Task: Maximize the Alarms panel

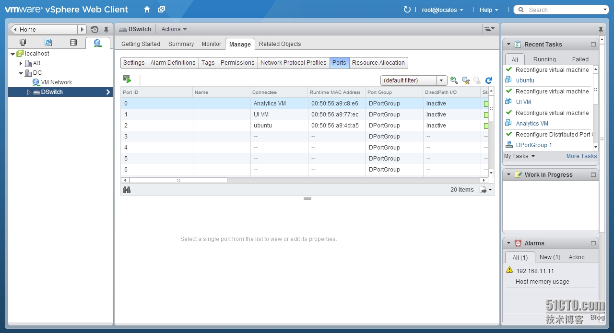Action: 593,243
